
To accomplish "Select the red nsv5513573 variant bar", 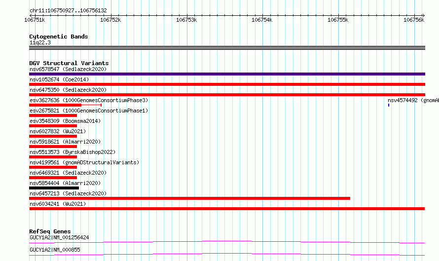I will (53, 157).
